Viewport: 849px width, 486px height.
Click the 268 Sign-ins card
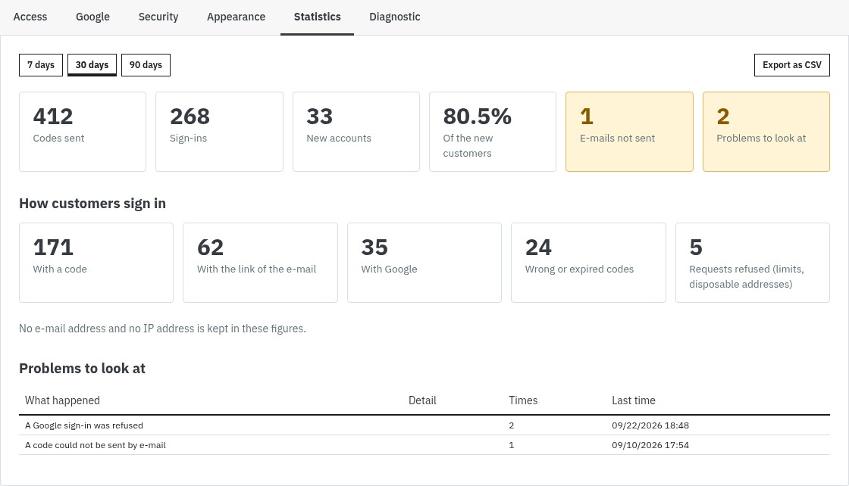[x=219, y=132]
